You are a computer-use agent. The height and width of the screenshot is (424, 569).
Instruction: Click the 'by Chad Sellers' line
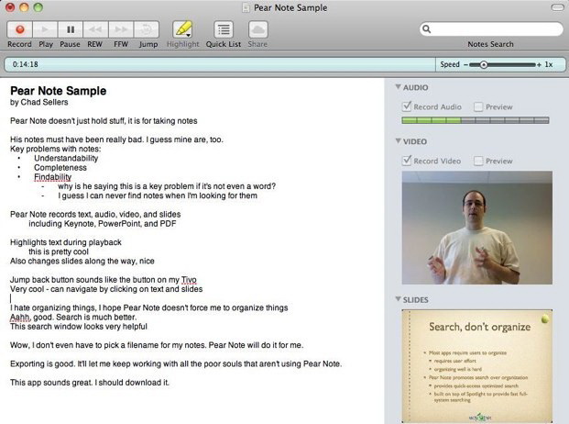pyautogui.click(x=39, y=102)
